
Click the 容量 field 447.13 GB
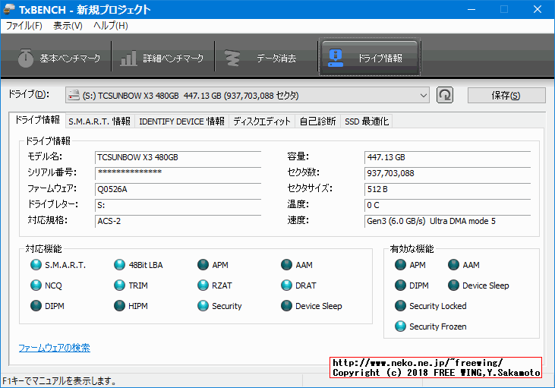[x=447, y=157]
